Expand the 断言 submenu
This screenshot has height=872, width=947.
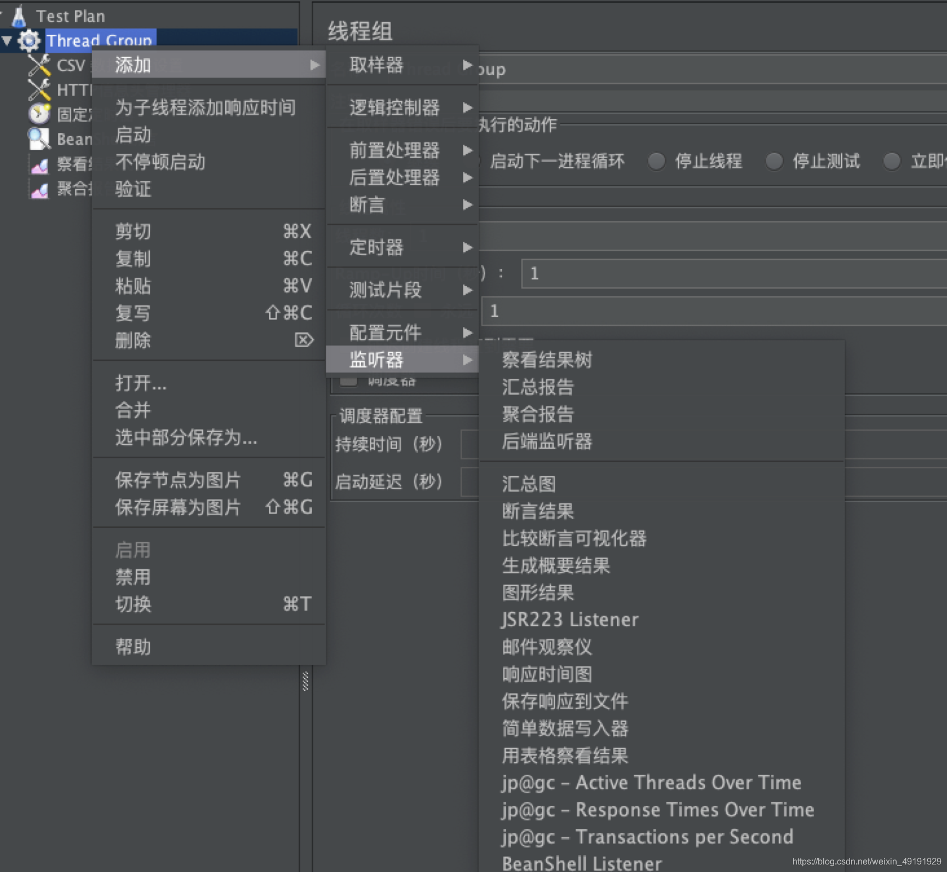pos(403,205)
